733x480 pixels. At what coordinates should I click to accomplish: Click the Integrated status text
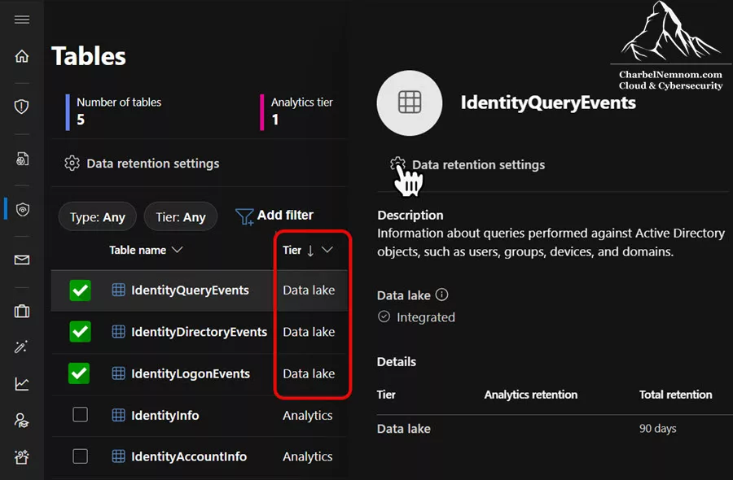click(x=426, y=317)
